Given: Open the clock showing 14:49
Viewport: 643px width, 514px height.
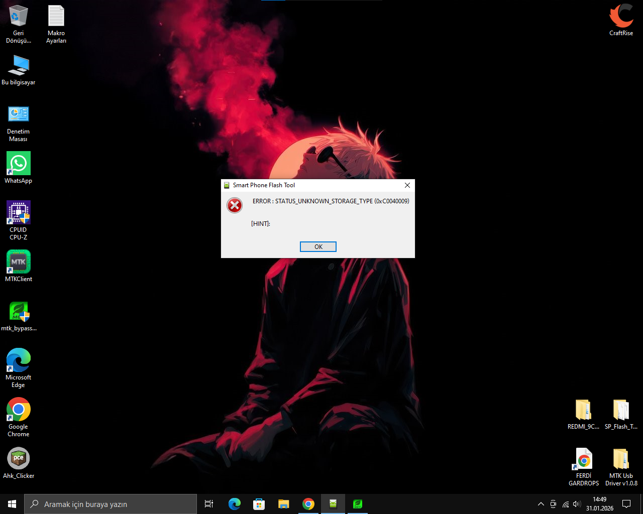Looking at the screenshot, I should click(x=599, y=504).
